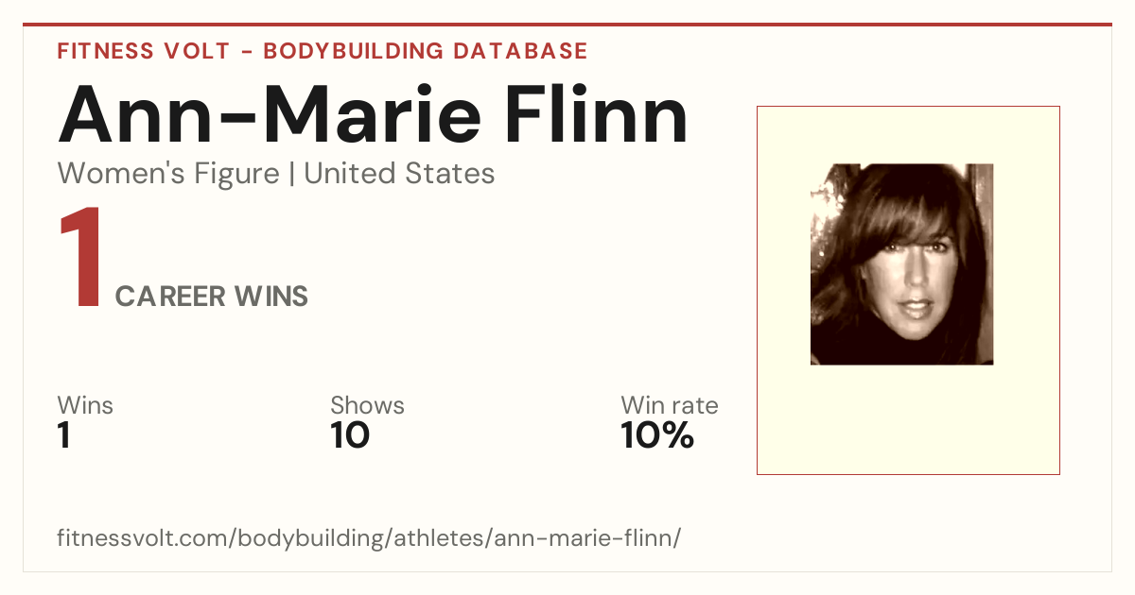This screenshot has width=1135, height=595.
Task: Click the Wins stat label
Action: tap(85, 405)
